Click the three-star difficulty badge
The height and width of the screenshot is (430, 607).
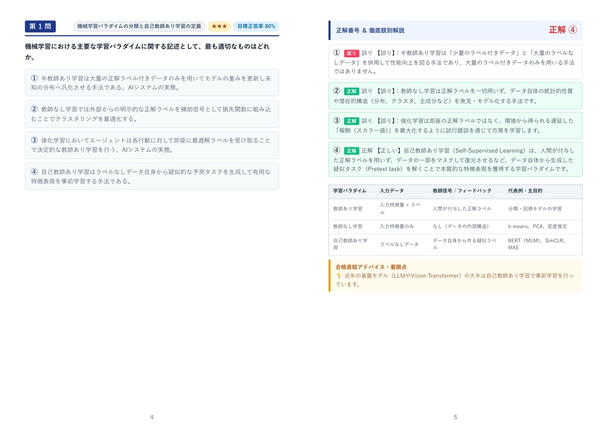pos(219,26)
